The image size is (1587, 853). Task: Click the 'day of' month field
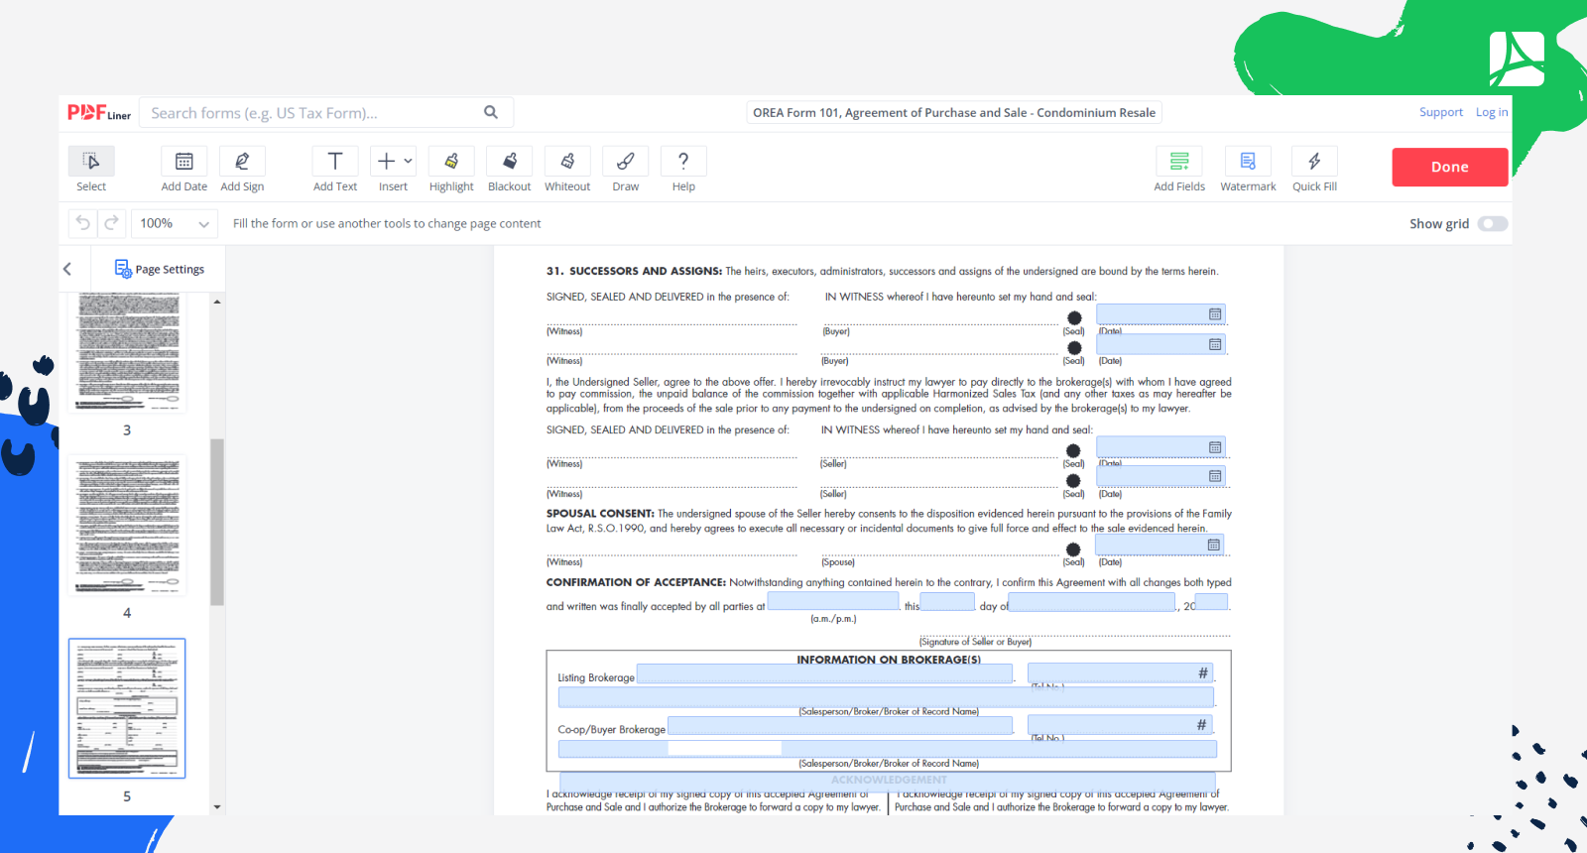pos(1092,601)
